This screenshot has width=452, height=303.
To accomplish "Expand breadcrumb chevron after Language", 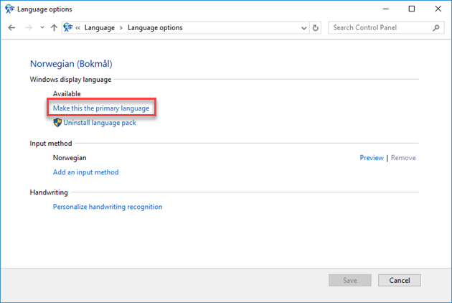I will [x=121, y=28].
